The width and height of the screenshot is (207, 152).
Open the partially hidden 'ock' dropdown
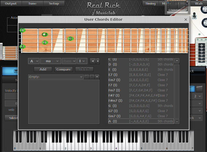[196, 118]
